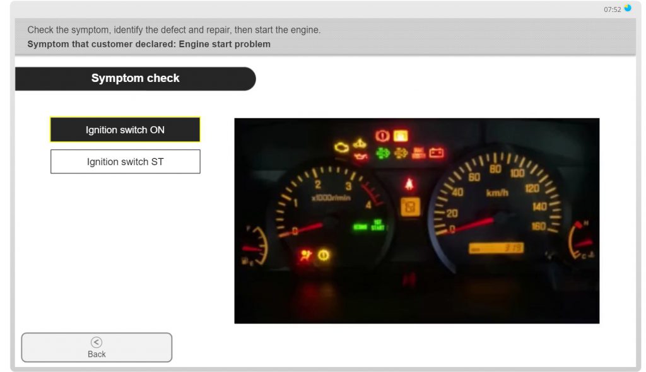This screenshot has height=372, width=646.
Task: Click the amber gear position display
Action: 409,207
